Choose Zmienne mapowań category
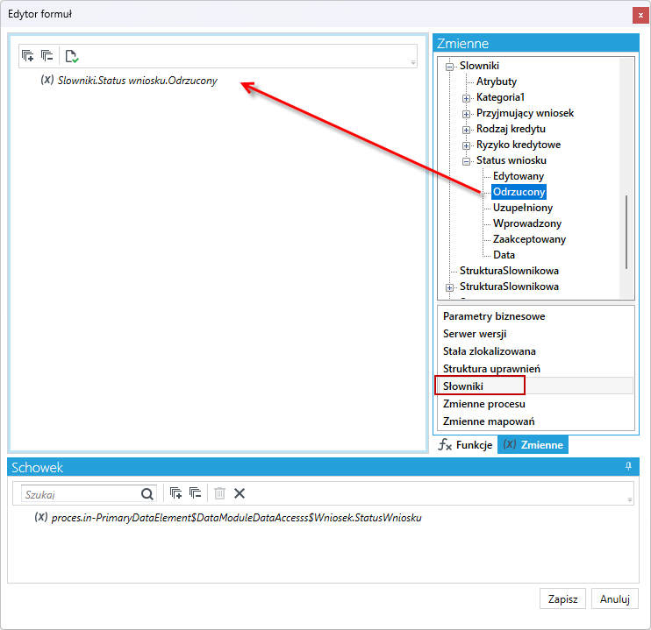The height and width of the screenshot is (630, 651). tap(535, 421)
